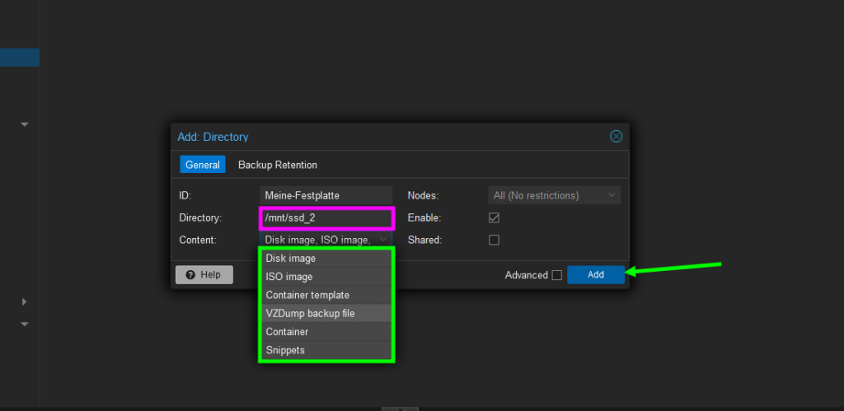
Task: Click the blue Add button
Action: 595,275
